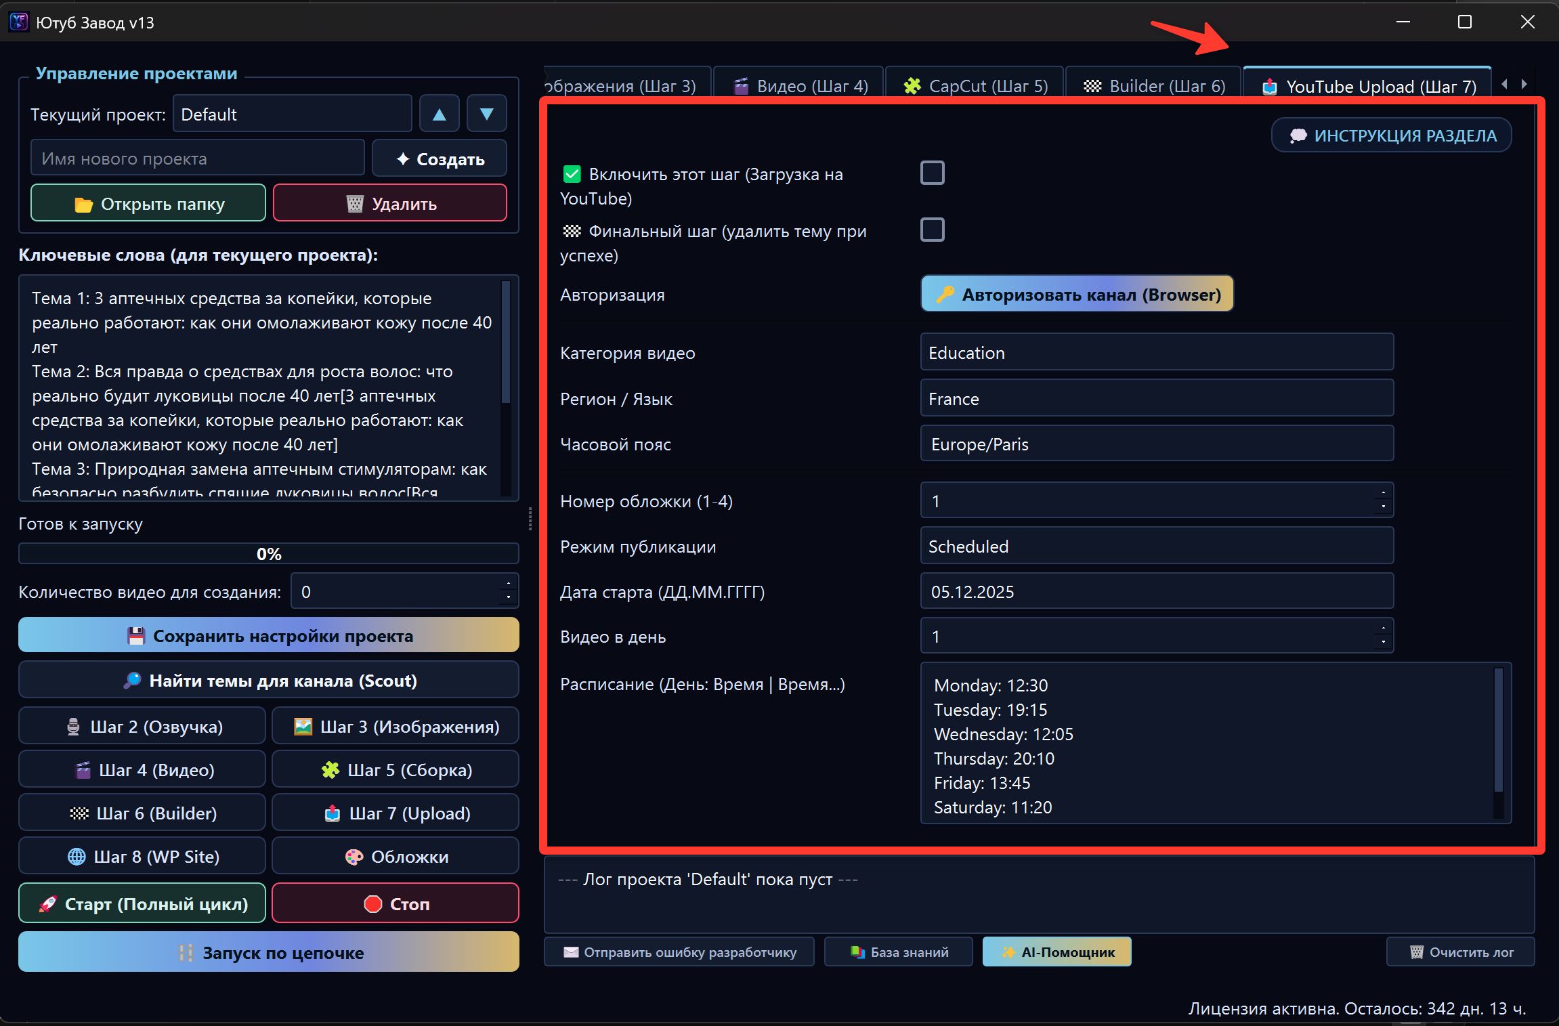Increase Номер обложки value

[1383, 492]
